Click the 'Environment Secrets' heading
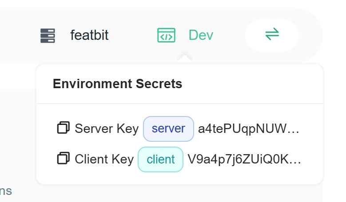 click(117, 84)
